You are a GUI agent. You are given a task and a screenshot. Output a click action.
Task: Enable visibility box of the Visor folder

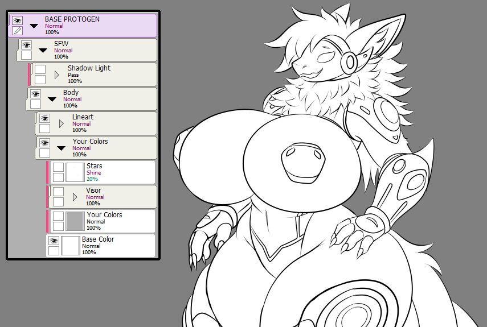tap(58, 192)
